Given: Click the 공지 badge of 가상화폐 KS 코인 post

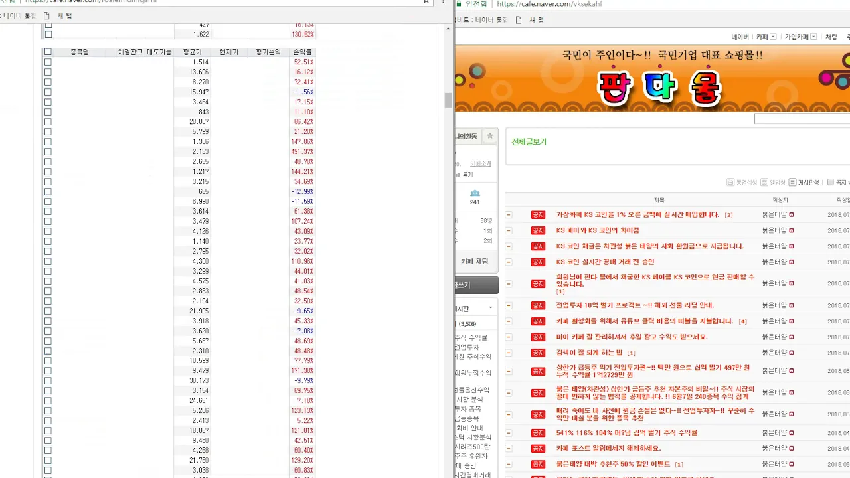Looking at the screenshot, I should (x=538, y=215).
